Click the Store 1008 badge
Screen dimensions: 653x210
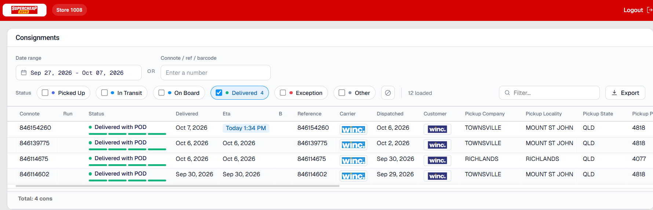69,10
